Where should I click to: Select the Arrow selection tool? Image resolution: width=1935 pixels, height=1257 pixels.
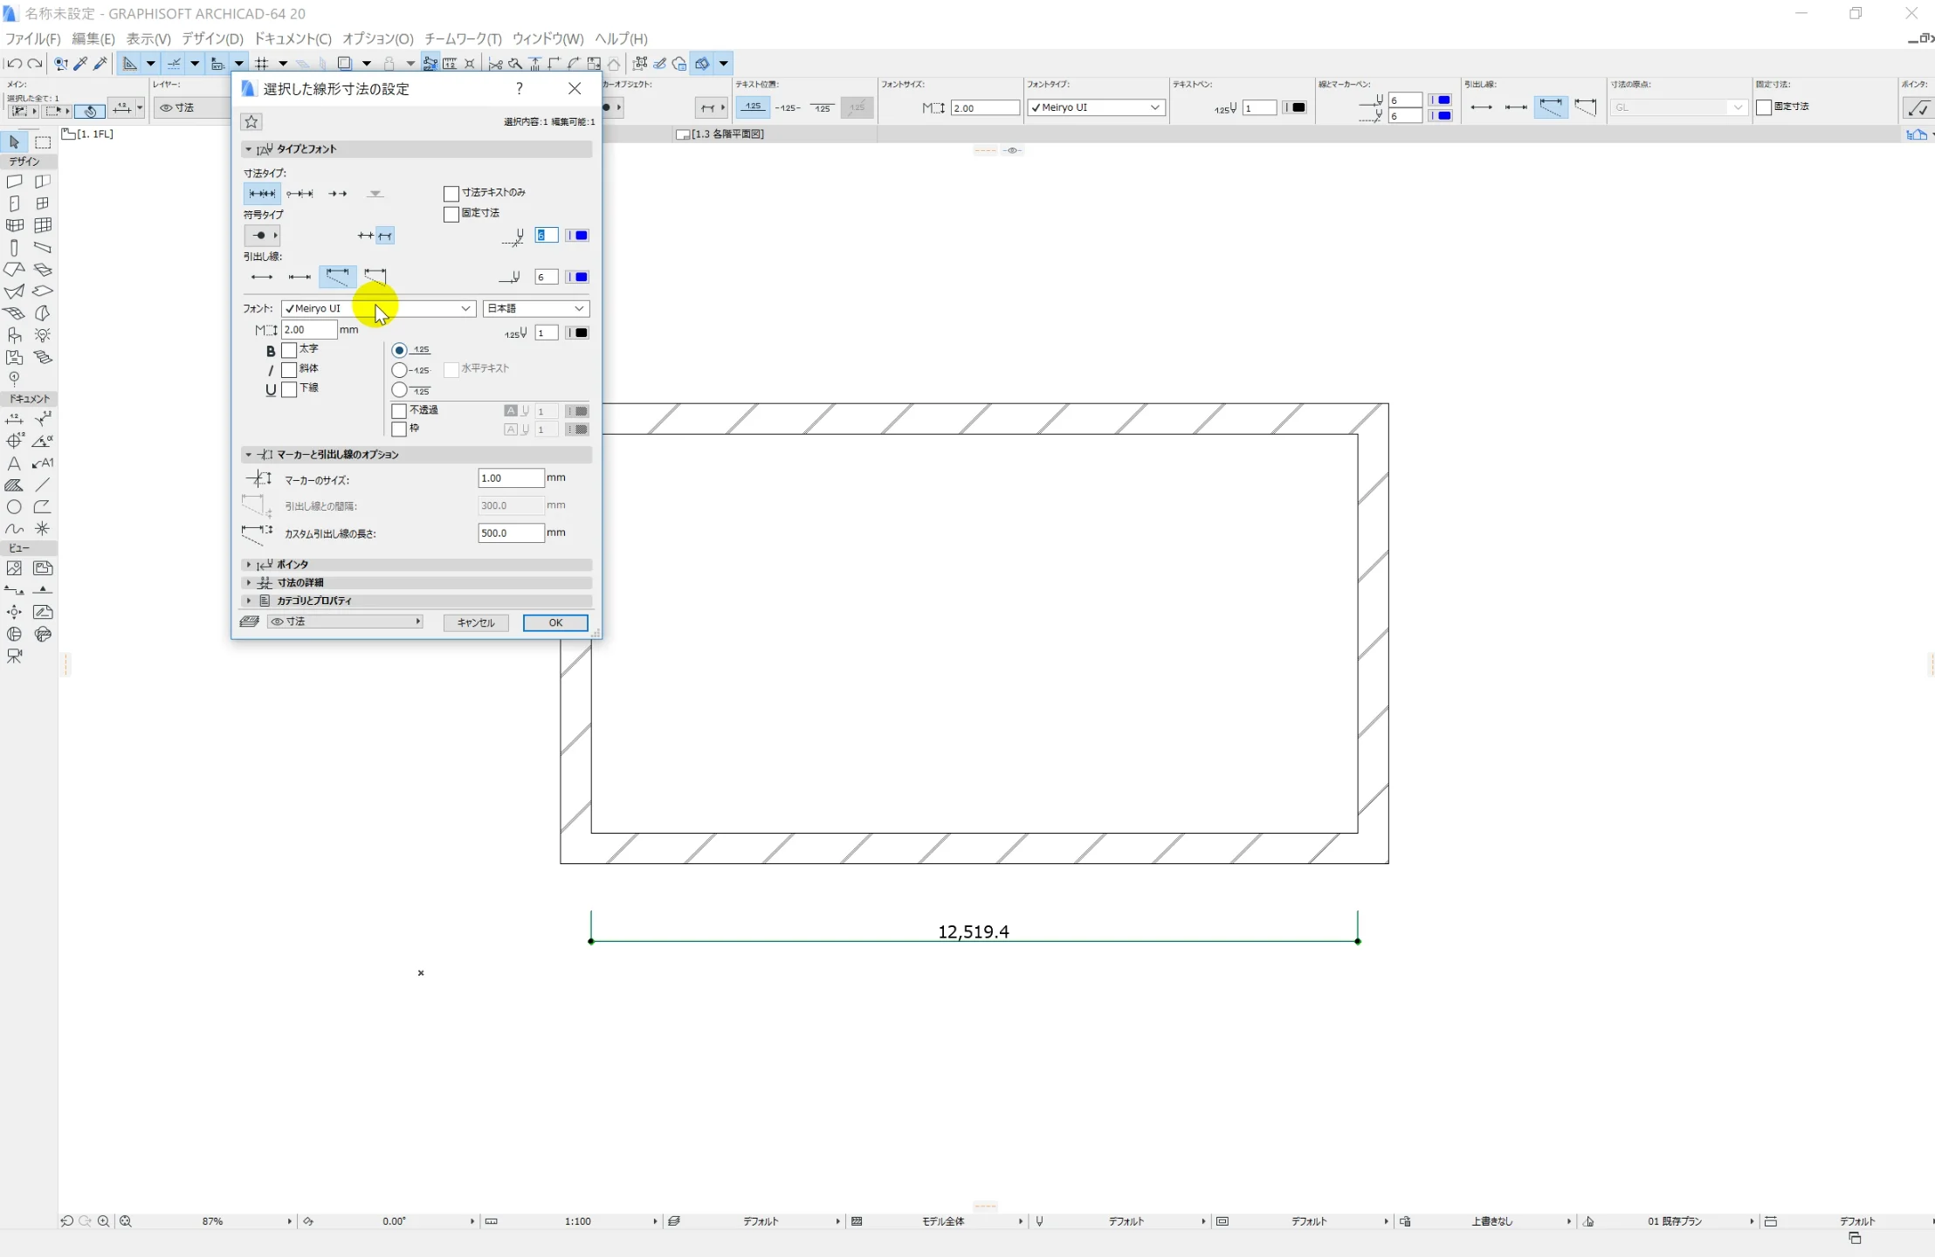[14, 142]
